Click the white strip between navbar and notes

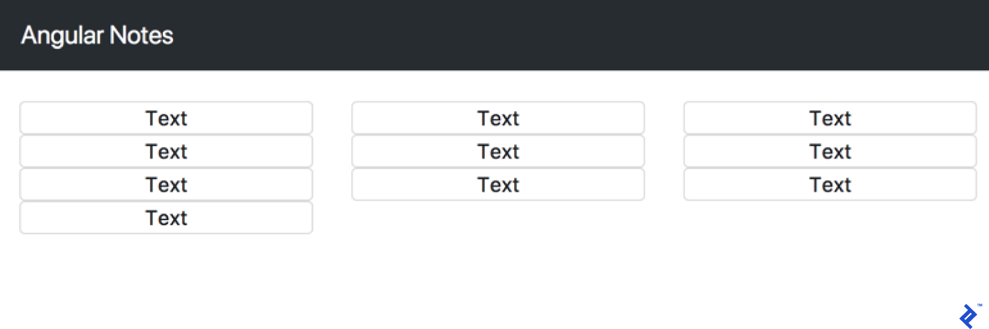pyautogui.click(x=494, y=86)
